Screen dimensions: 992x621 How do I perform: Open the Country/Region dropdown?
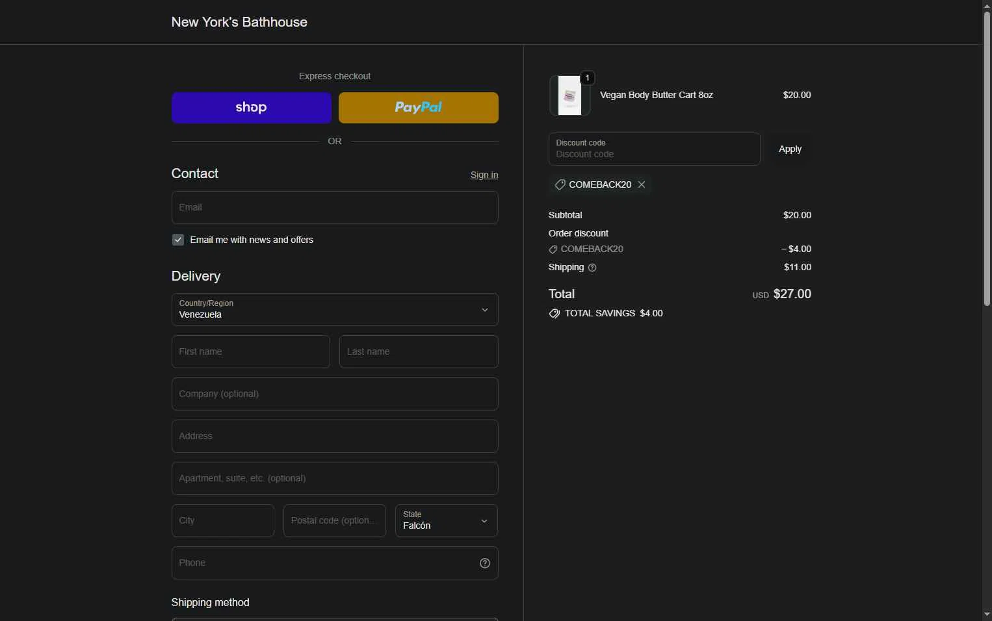click(x=335, y=310)
